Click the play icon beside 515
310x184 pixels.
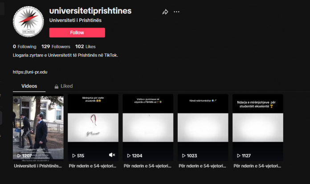coord(74,156)
